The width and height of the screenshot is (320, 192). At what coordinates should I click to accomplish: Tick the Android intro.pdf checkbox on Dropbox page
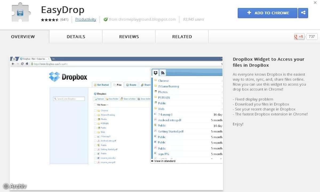pos(95,141)
